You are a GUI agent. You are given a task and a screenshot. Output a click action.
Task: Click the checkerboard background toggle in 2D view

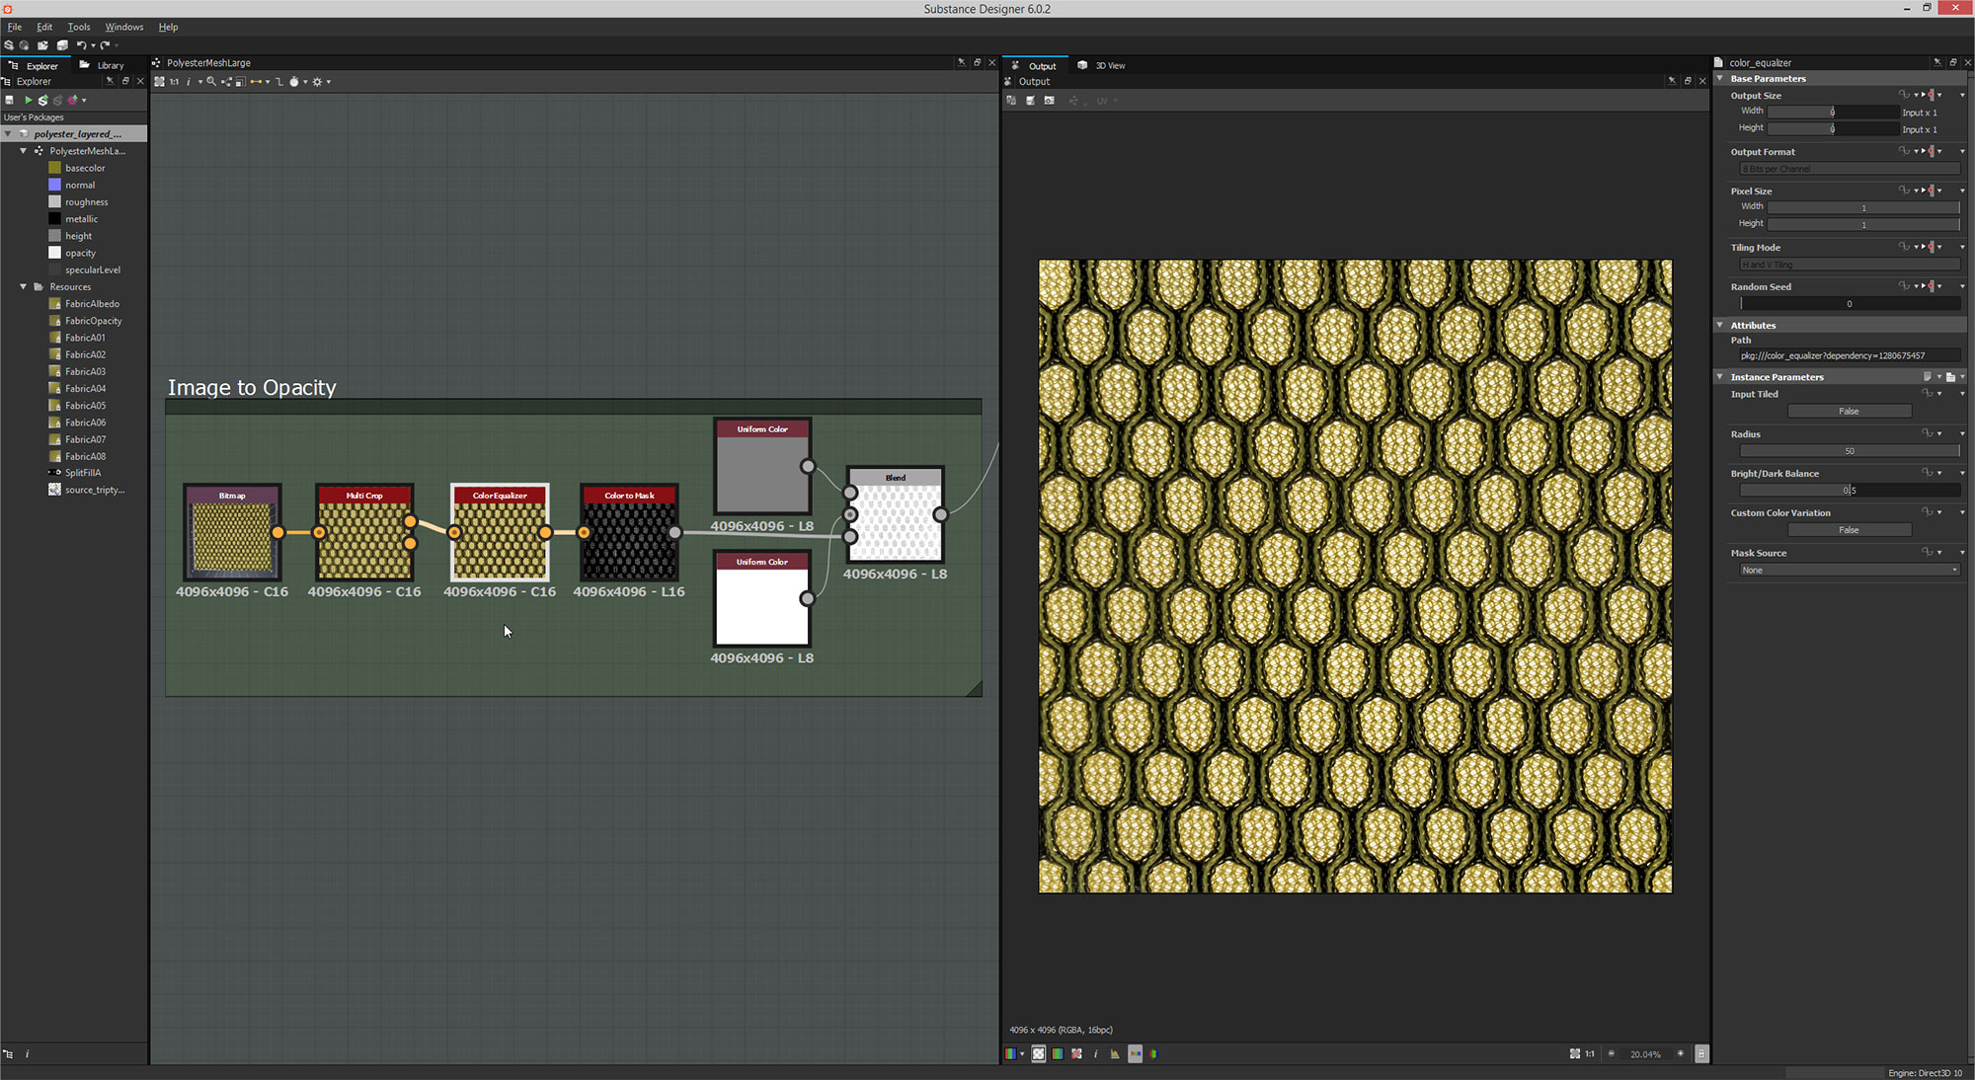click(1039, 1053)
